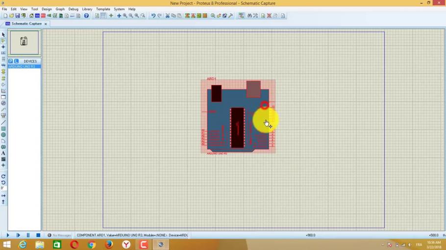Select ARDUINO UNO R3 in devices list
The image size is (446, 250).
(x=25, y=67)
